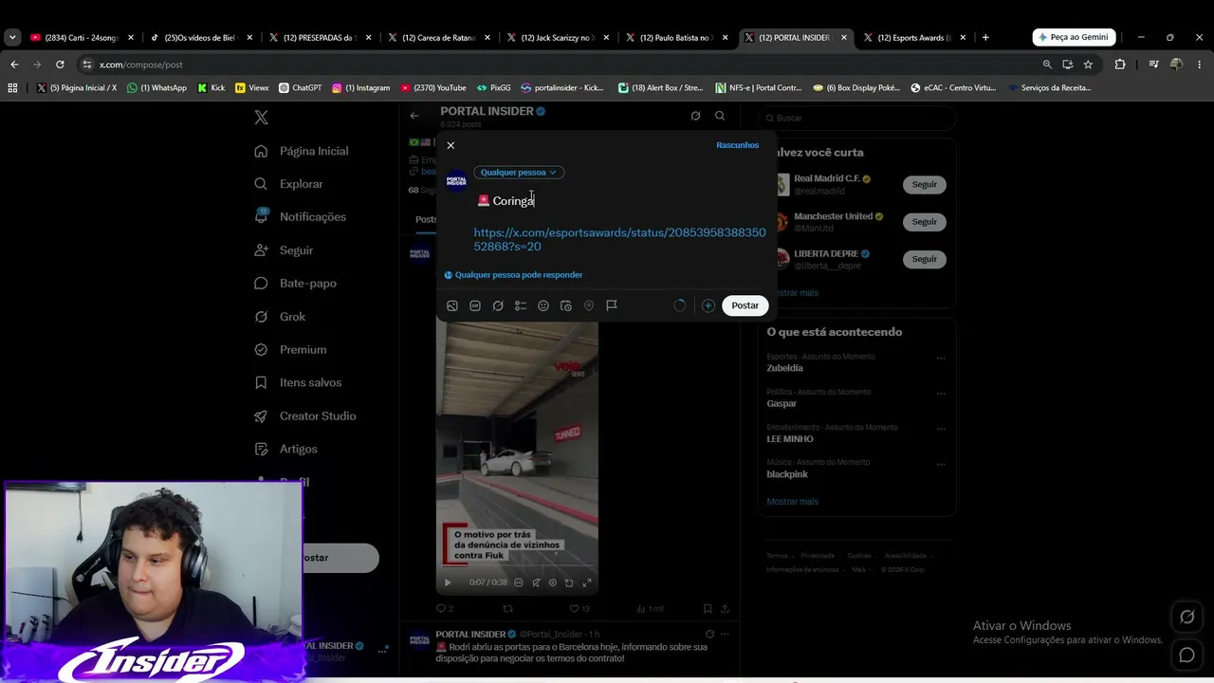Switch to Jack Scarizzy browser tab
This screenshot has height=683, width=1214.
[558, 38]
